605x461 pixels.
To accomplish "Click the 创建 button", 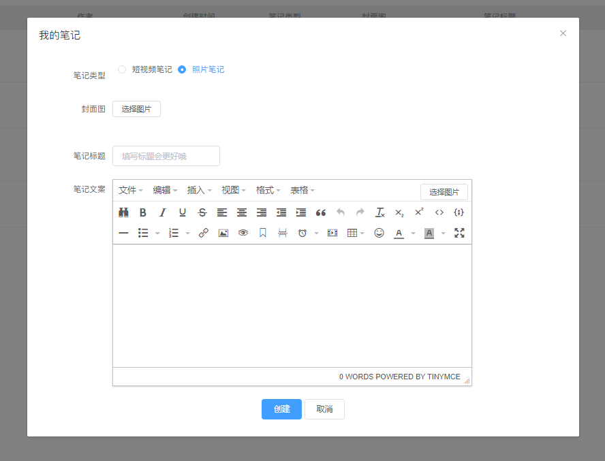I will (281, 409).
